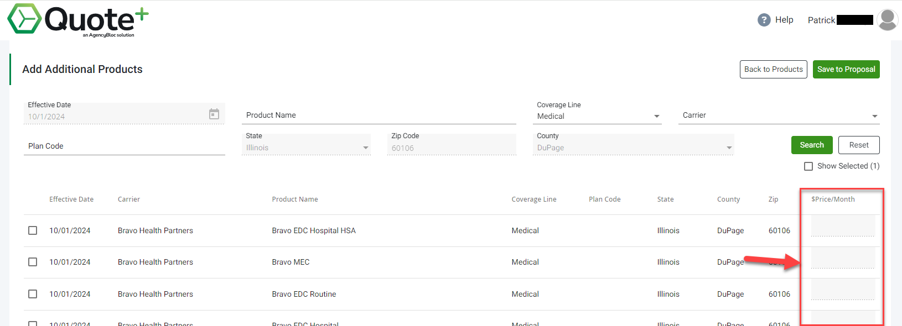Sort by Product Name column header

295,199
